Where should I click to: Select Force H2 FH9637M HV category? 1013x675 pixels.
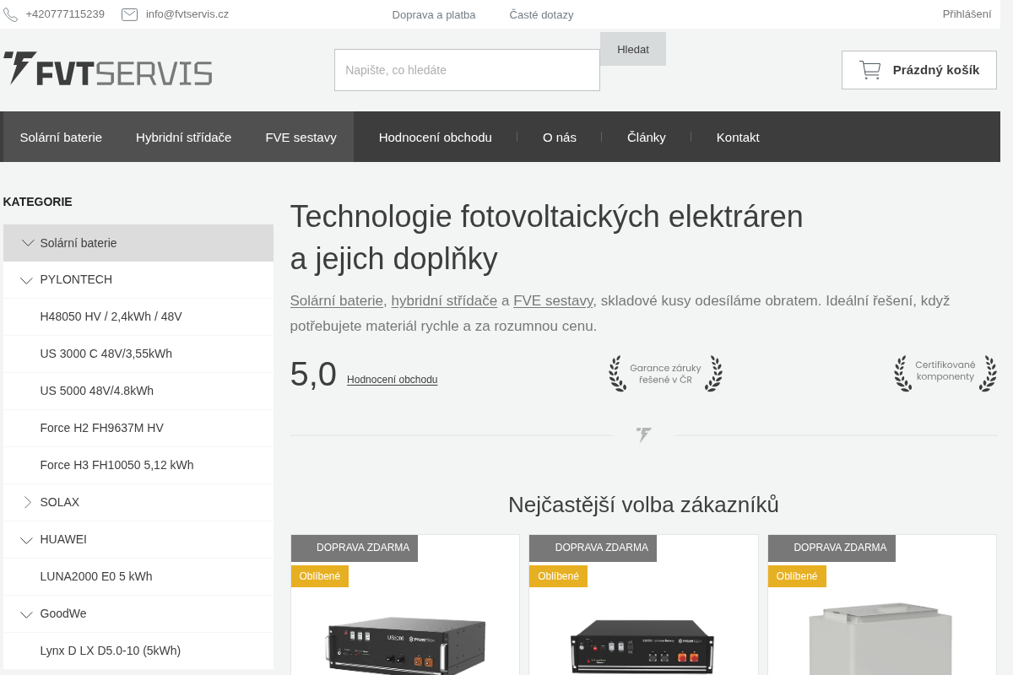pos(101,428)
